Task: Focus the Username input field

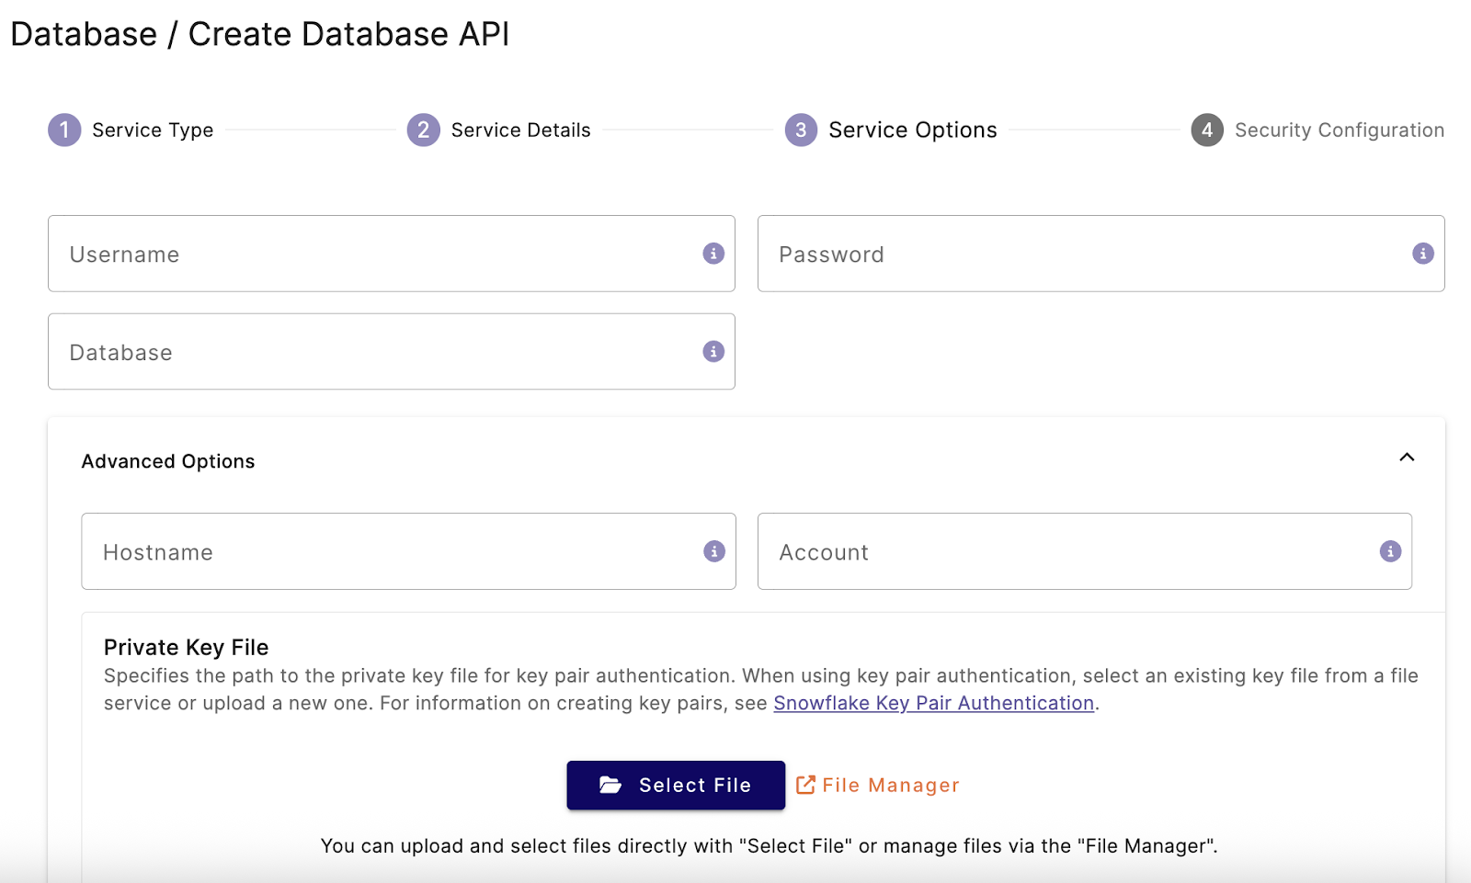Action: [x=377, y=255]
